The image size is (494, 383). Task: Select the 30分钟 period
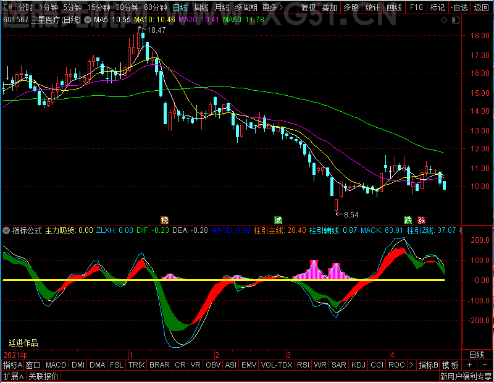127,7
